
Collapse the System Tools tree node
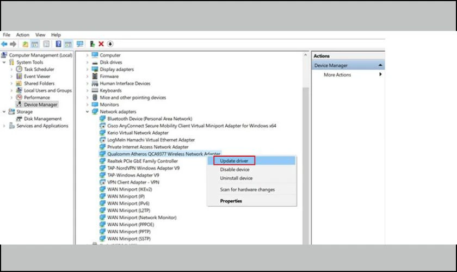pos(4,62)
